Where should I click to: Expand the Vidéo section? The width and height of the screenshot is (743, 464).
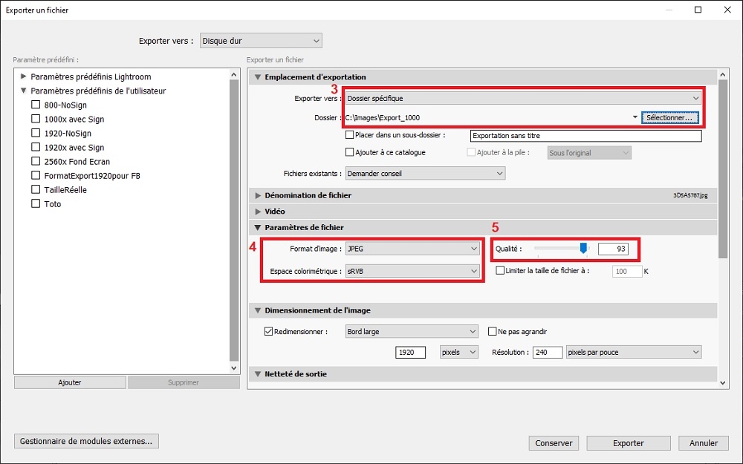(258, 212)
